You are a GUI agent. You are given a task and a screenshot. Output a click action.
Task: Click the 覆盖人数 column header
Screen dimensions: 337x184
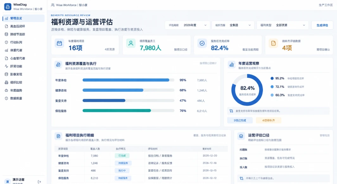click(95, 149)
